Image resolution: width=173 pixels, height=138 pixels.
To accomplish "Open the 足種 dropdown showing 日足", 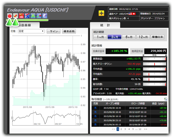I will pos(31,31).
